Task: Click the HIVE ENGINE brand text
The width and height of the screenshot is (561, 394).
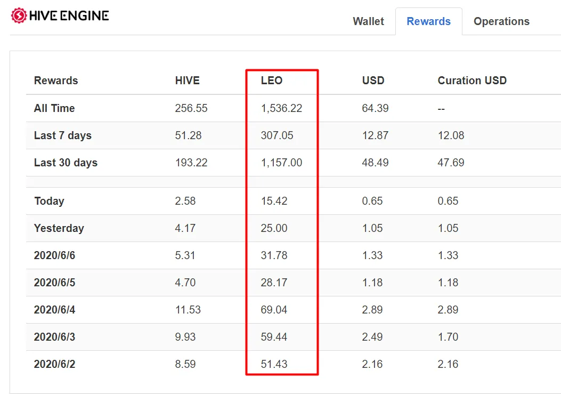Action: pyautogui.click(x=69, y=16)
